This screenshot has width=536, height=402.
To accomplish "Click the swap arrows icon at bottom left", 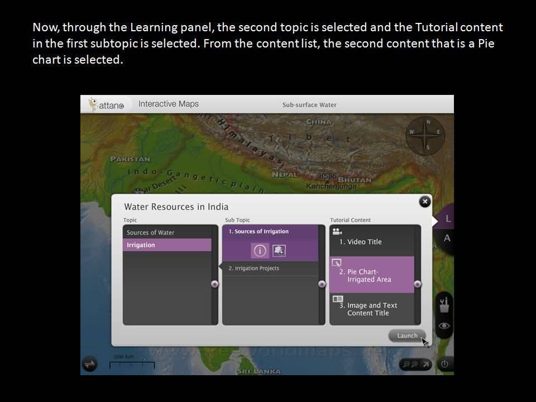I will (90, 364).
